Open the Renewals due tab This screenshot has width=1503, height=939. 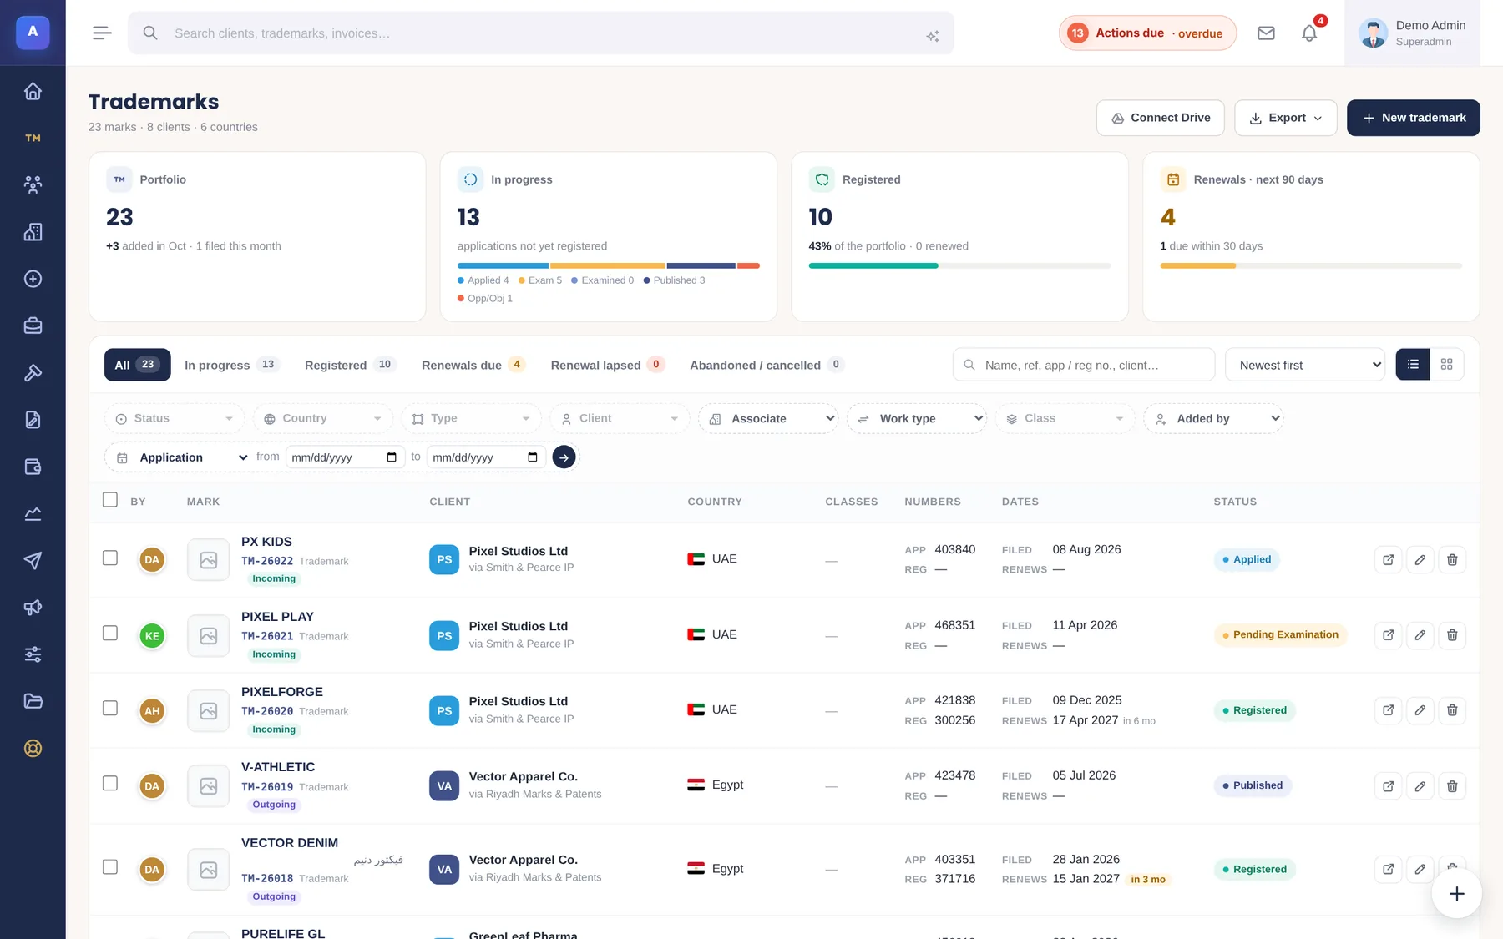[x=473, y=365]
